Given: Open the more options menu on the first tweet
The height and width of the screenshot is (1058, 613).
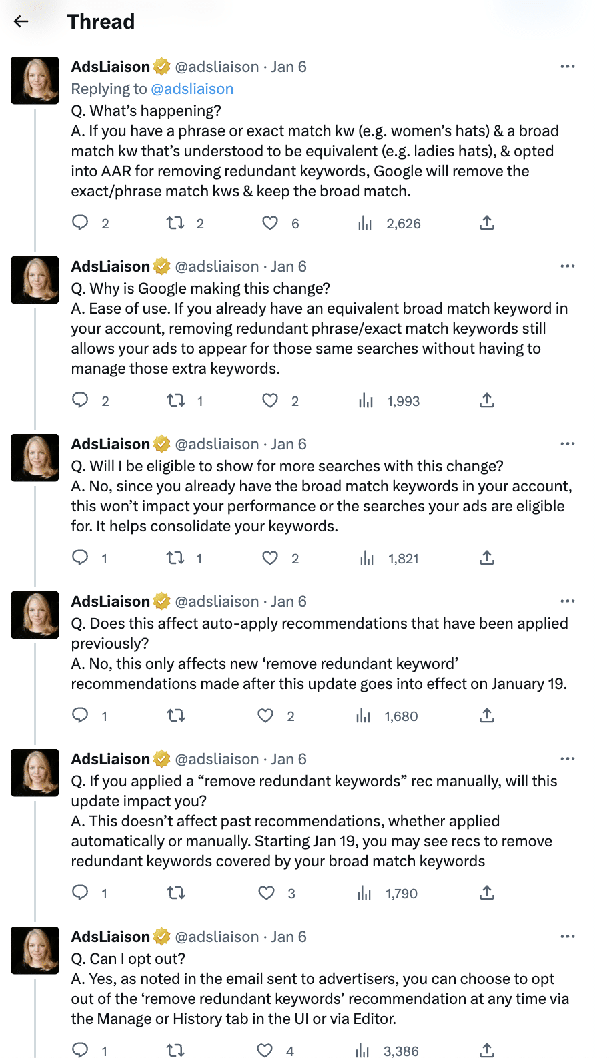Looking at the screenshot, I should [x=568, y=66].
